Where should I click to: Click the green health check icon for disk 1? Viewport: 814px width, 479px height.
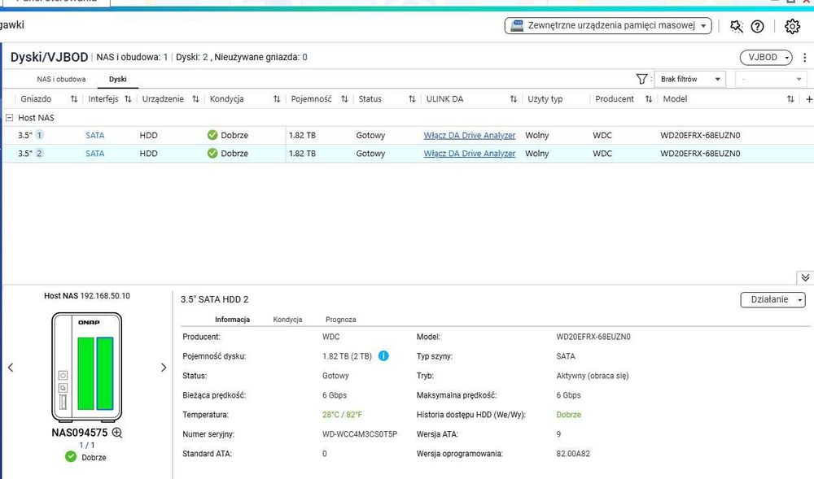[x=212, y=135]
